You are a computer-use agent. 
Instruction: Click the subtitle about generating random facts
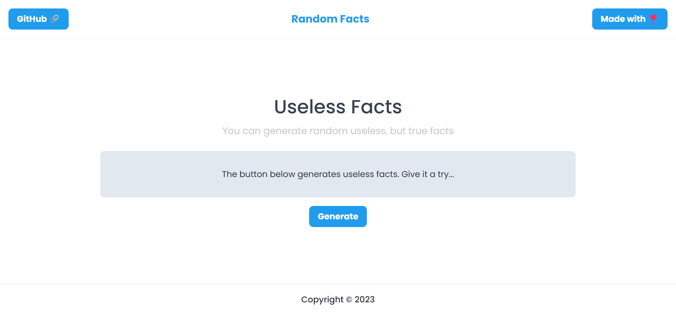338,131
